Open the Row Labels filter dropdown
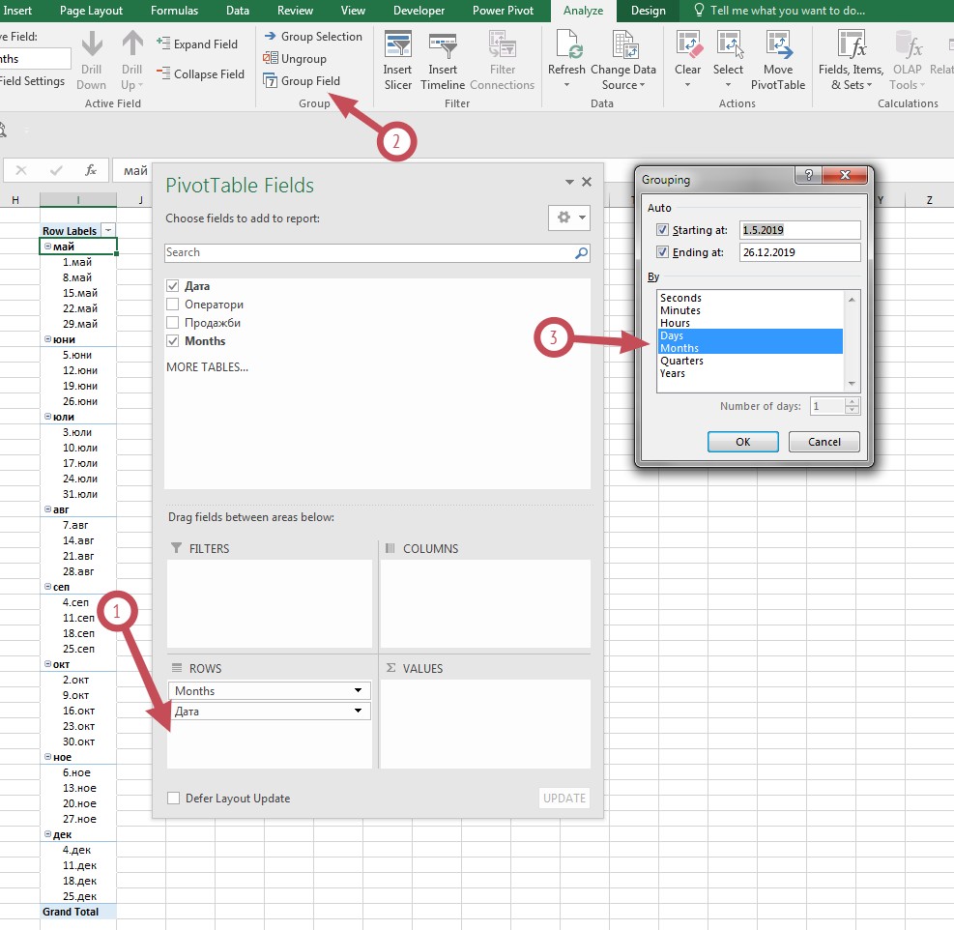Screen dimensions: 954x930 pos(108,230)
